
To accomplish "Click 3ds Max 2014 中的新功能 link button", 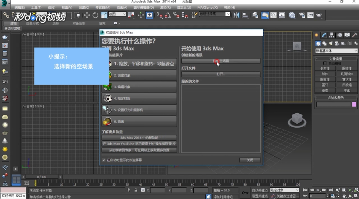I will coord(139,138).
